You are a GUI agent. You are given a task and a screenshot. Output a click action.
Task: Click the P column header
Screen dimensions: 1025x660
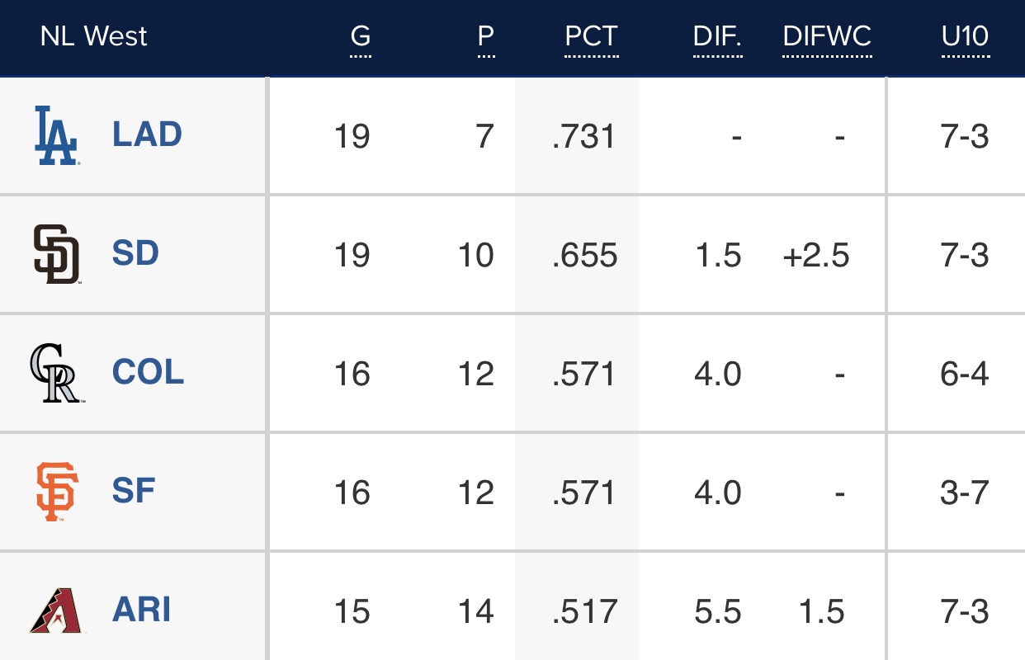485,37
